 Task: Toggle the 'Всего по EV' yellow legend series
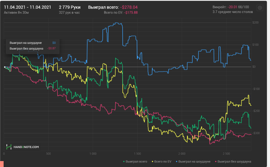(162, 162)
